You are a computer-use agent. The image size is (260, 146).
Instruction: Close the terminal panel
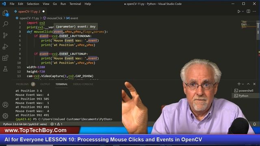click(x=254, y=84)
